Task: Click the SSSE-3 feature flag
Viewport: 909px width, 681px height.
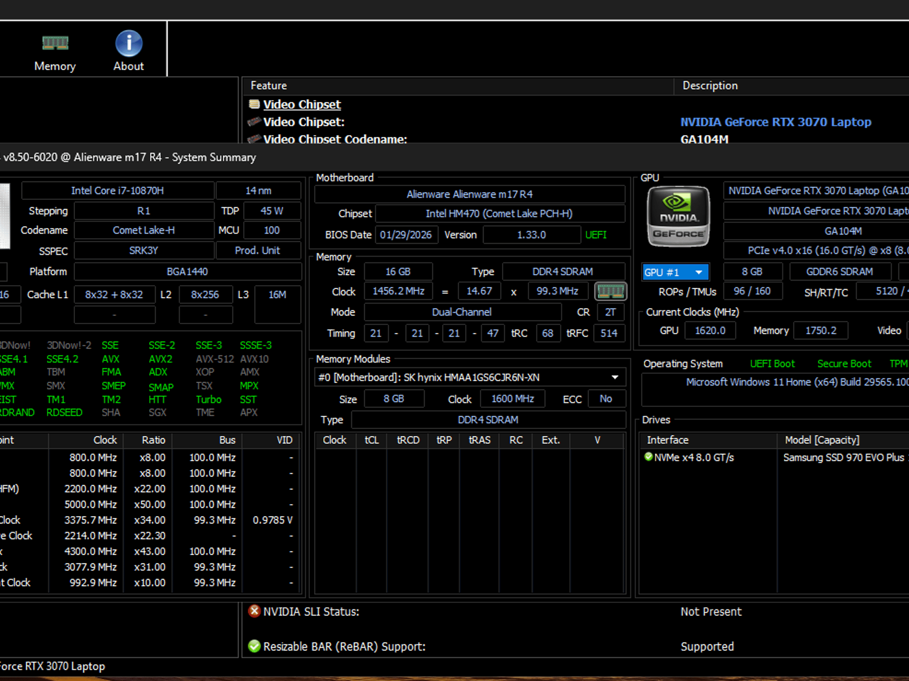Action: click(x=256, y=345)
